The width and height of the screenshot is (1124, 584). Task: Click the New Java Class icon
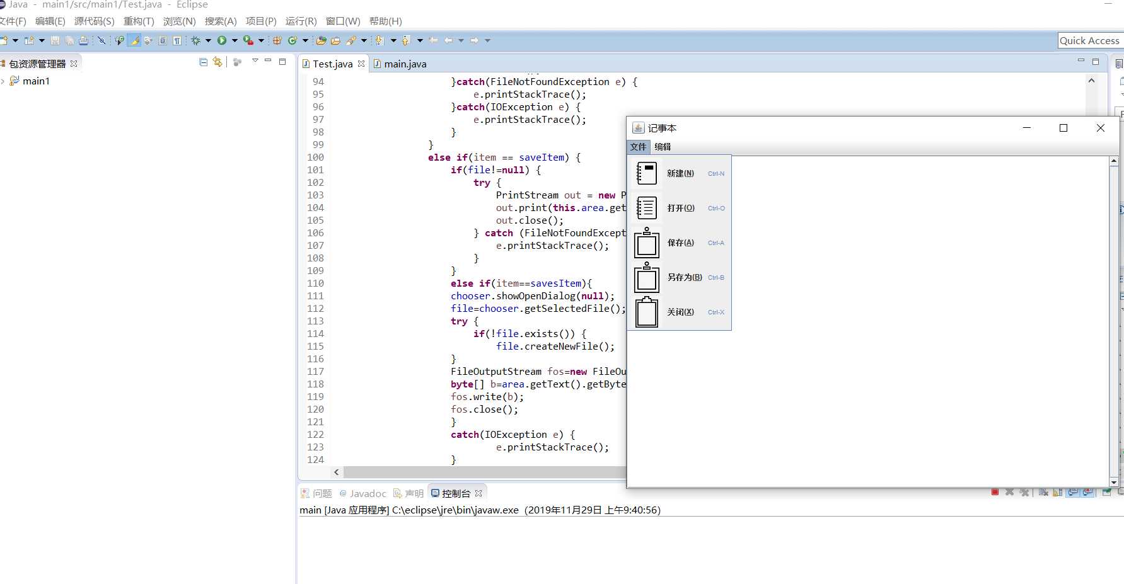(292, 40)
